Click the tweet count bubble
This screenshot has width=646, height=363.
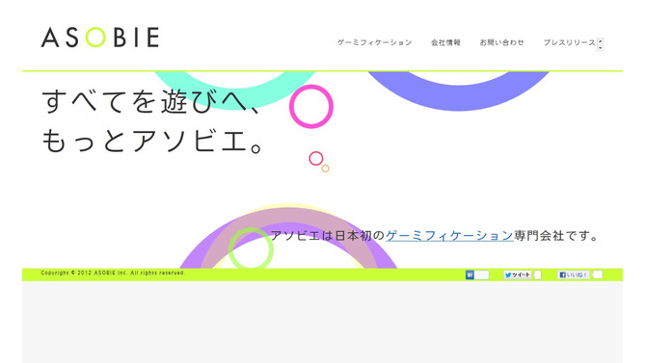(537, 275)
